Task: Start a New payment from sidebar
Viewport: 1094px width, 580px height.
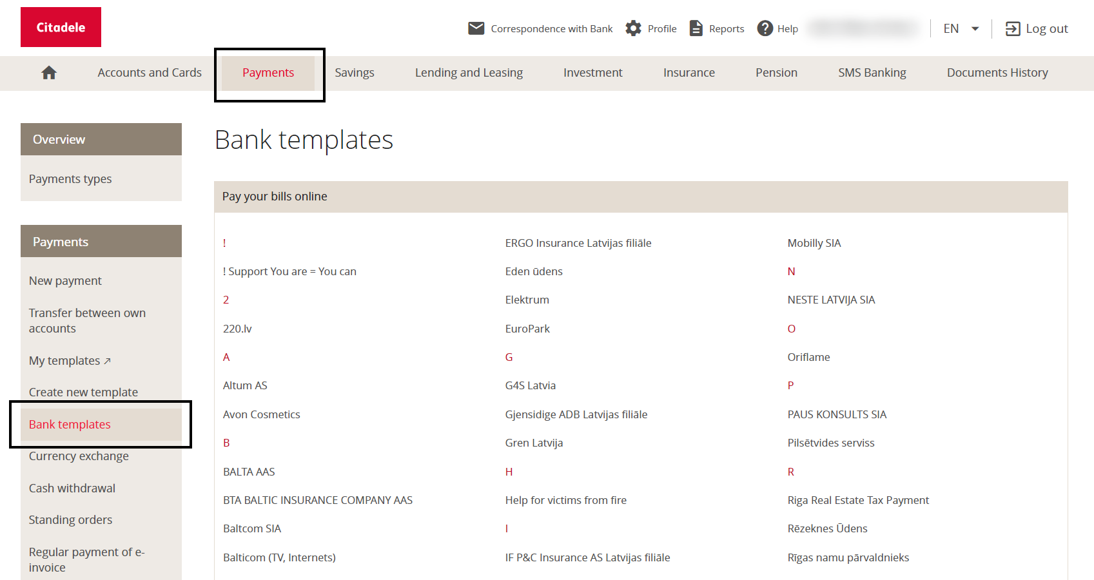Action: [65, 280]
